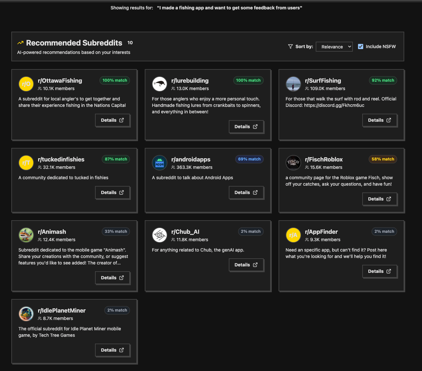Click the 69% match badge on r/androidapps
422x371 pixels.
[249, 159]
